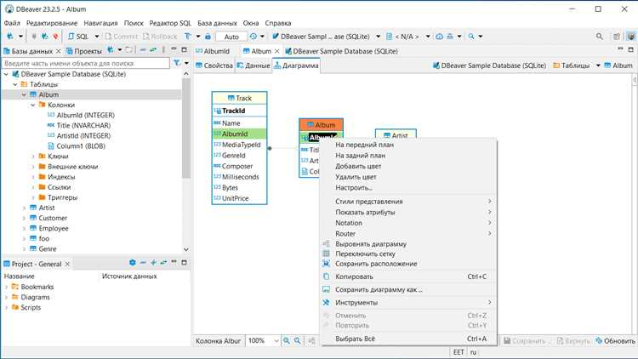Click the object name search field in navigator
The width and height of the screenshot is (638, 359).
point(85,63)
